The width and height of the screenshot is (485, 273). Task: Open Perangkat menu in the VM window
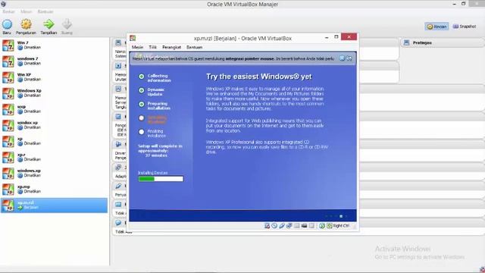tap(172, 47)
